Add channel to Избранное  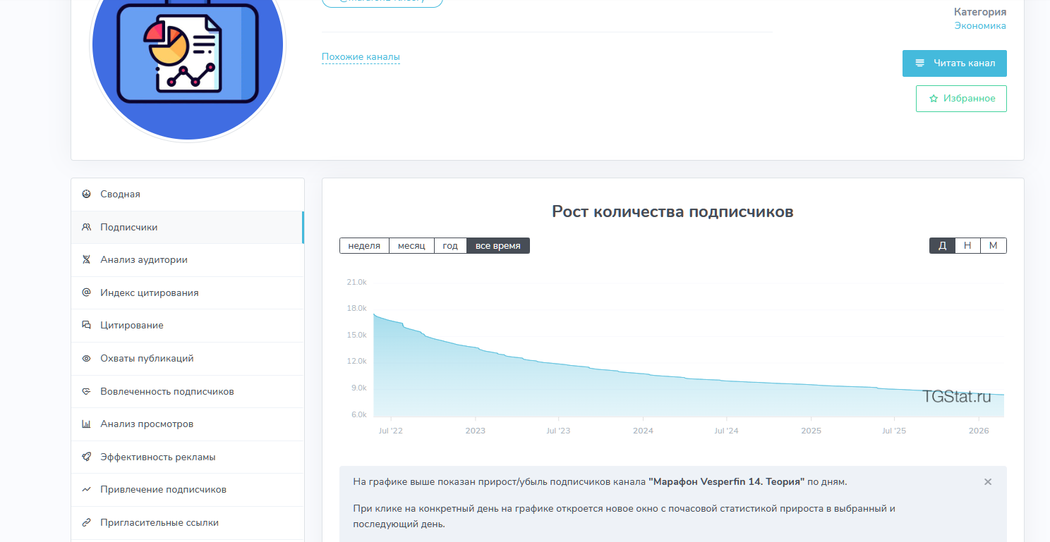(961, 98)
